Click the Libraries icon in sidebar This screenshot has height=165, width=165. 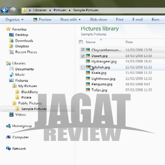click(x=8, y=63)
